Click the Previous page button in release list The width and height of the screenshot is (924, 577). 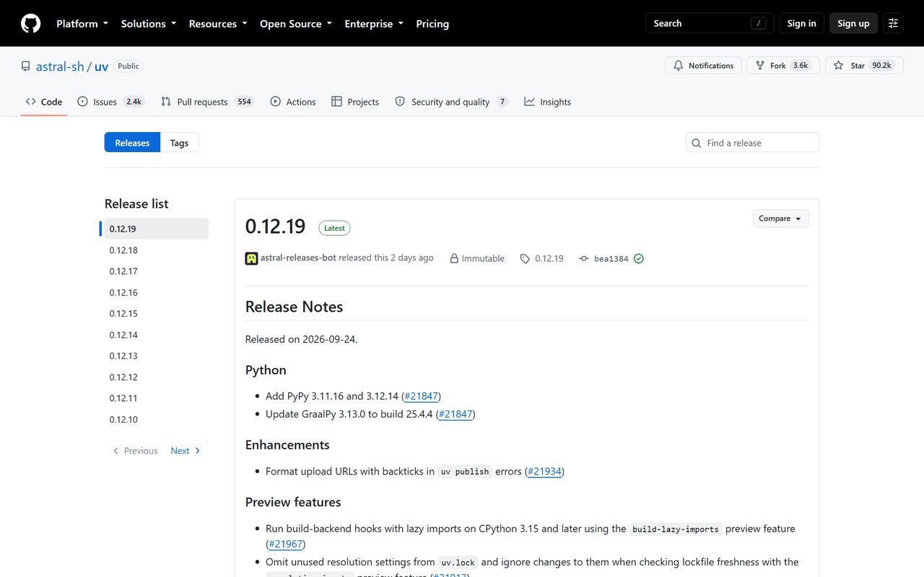pyautogui.click(x=135, y=451)
